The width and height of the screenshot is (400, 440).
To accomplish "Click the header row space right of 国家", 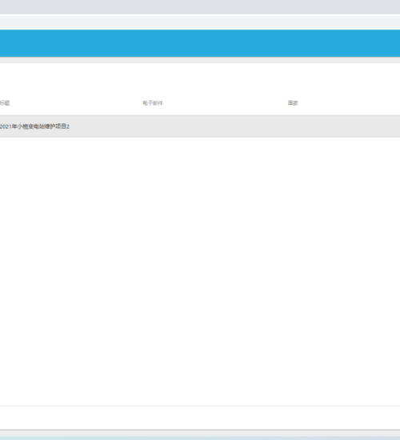I will tap(349, 103).
